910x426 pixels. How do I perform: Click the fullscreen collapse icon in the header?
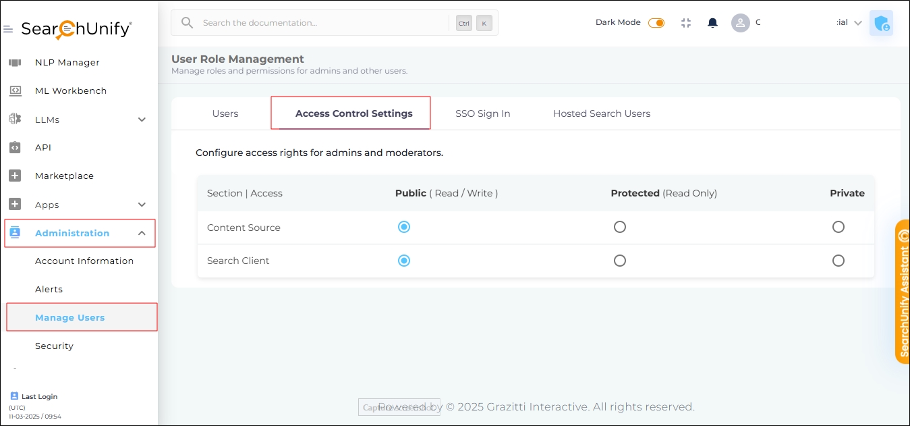tap(686, 22)
